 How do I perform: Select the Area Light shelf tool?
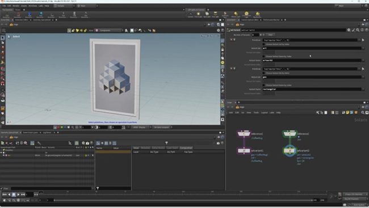click(x=215, y=15)
